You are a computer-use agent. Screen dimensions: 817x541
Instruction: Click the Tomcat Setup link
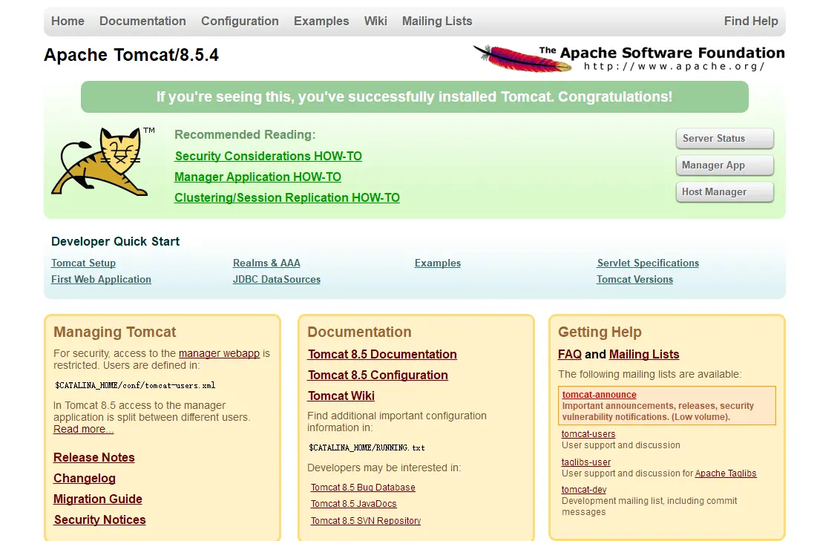tap(83, 263)
